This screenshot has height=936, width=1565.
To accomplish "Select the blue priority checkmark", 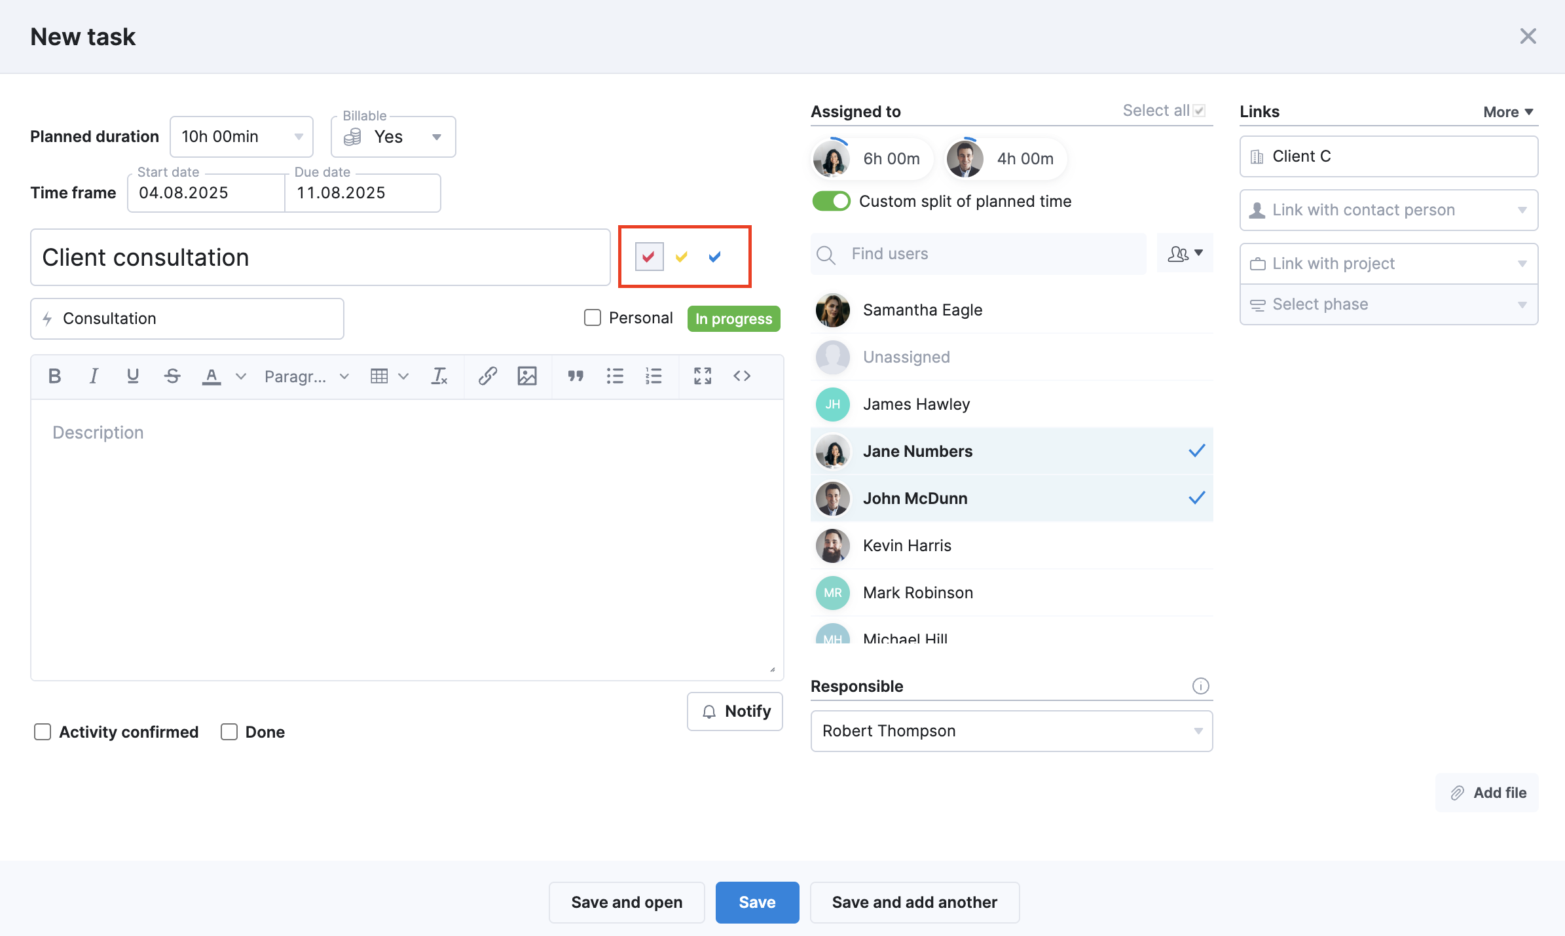I will pos(715,257).
